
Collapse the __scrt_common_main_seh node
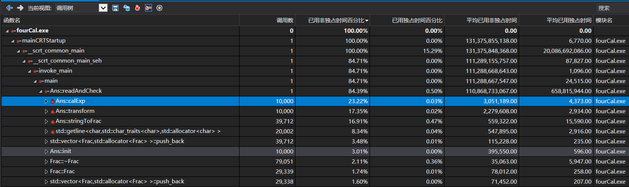point(24,61)
